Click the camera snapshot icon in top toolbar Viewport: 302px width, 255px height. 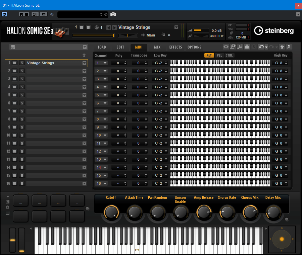tap(113, 14)
